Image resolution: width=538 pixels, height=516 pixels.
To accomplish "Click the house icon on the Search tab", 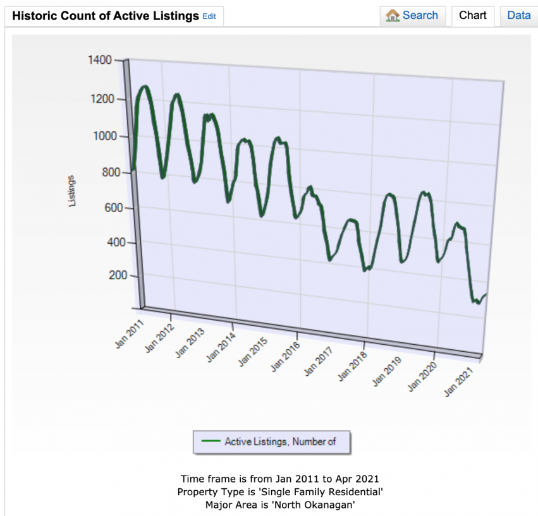I will [392, 16].
